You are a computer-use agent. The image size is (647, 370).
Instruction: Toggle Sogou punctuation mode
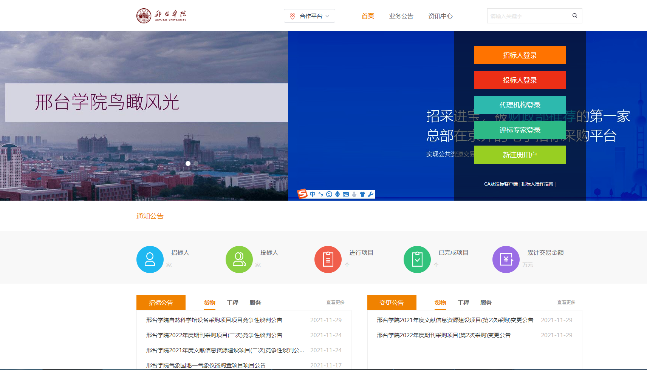pos(321,194)
